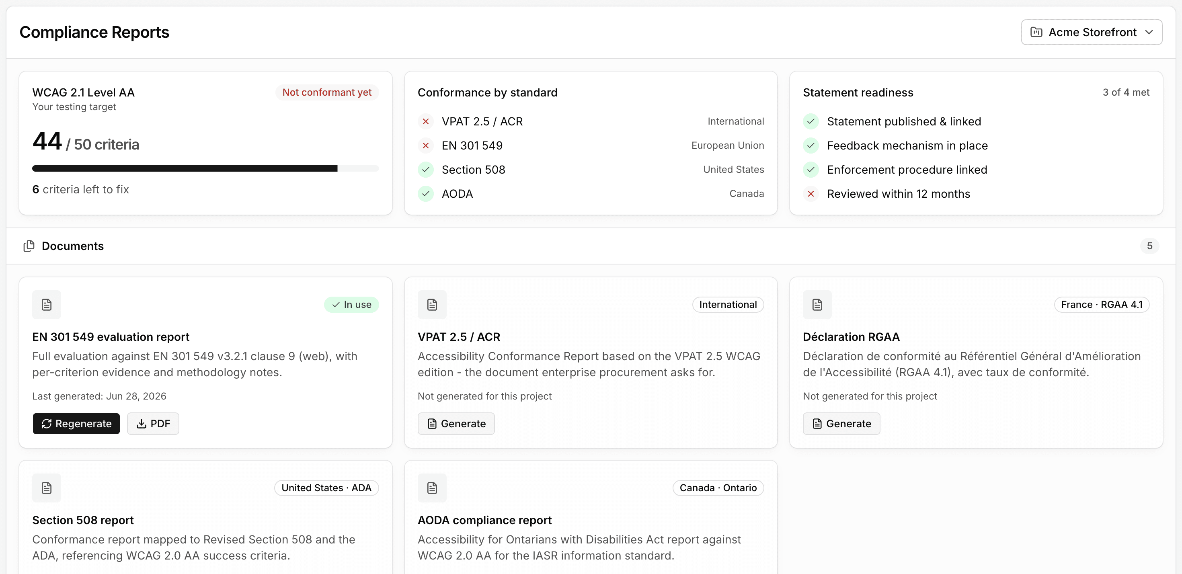Screen dimensions: 1182x574
Task: Click the AODA compliance report title
Action: pyautogui.click(x=484, y=520)
